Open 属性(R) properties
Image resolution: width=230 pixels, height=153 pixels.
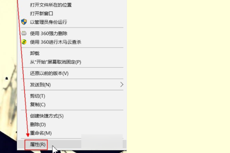point(72,145)
